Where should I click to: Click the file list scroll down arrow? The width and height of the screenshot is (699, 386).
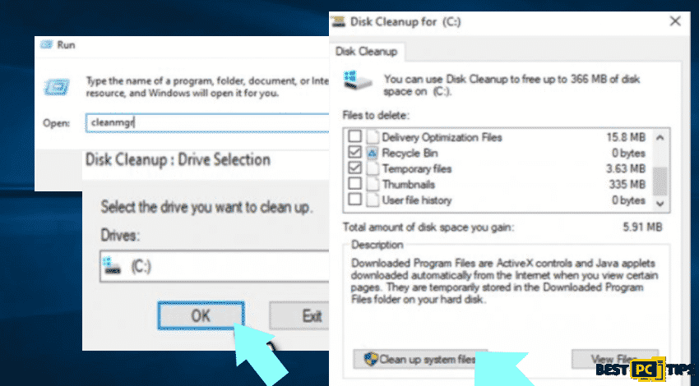(660, 204)
